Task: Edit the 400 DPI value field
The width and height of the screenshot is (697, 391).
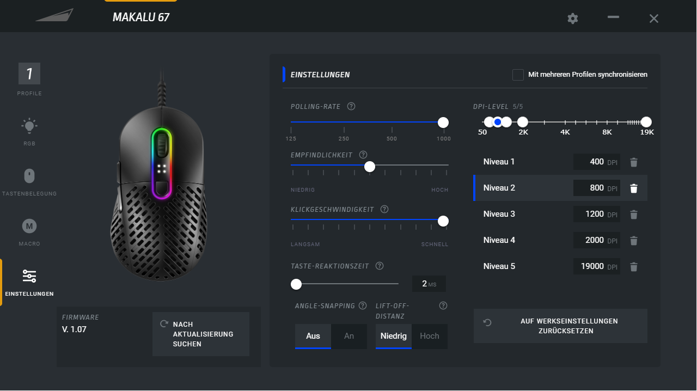Action: 597,162
